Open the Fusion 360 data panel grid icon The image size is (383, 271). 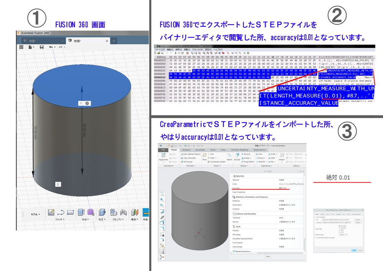21,47
